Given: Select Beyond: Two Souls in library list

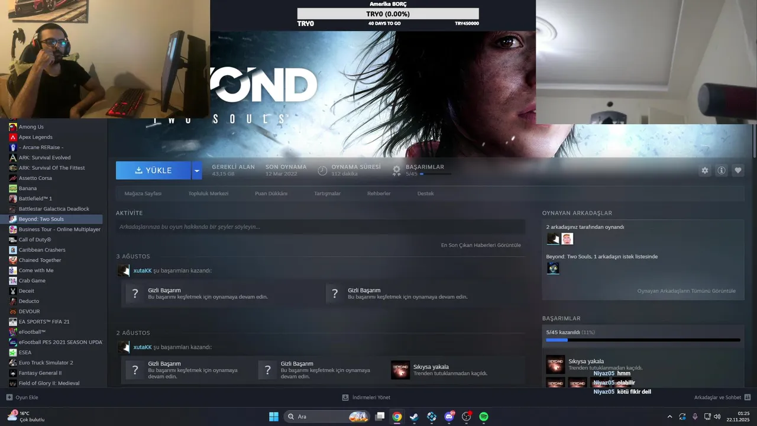Looking at the screenshot, I should (51, 219).
